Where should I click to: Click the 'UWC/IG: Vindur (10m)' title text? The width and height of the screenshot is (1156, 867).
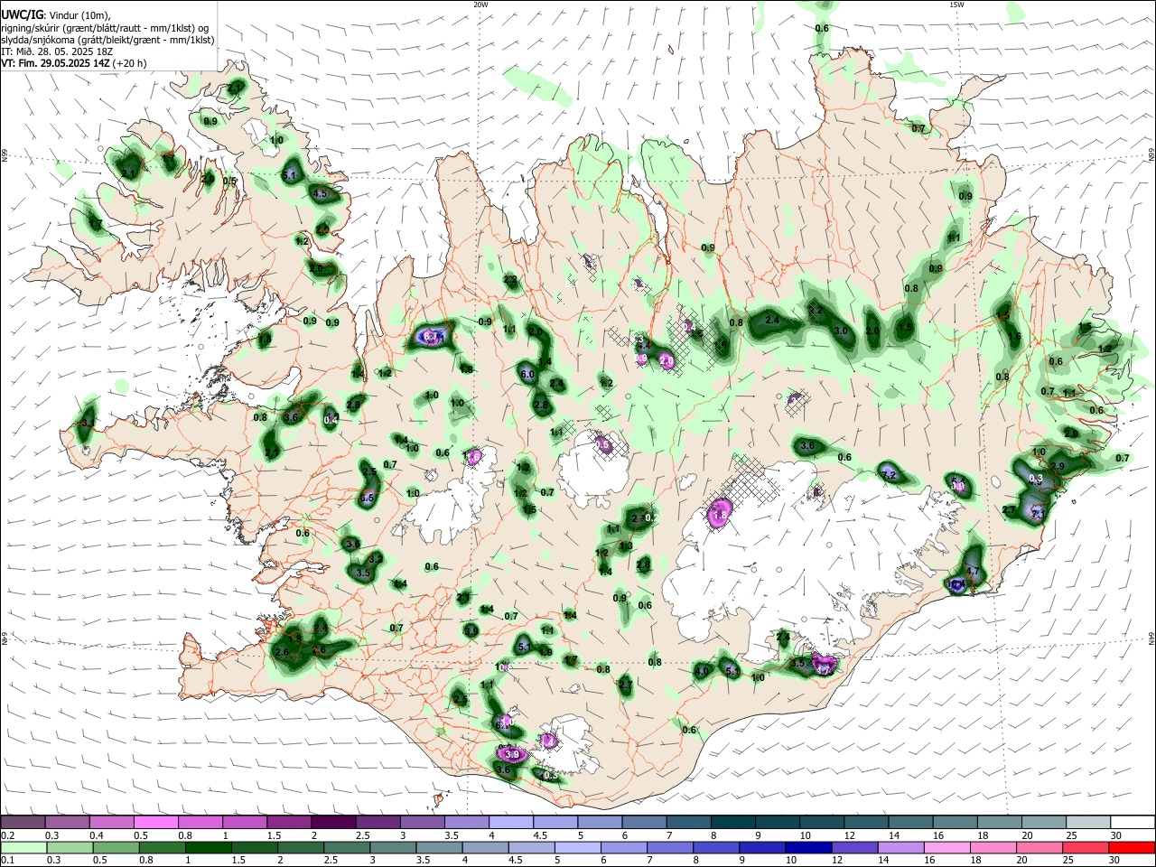point(56,15)
